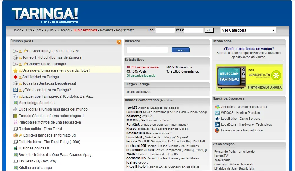Image resolution: width=295 pixels, height=171 pixels.
Task: Open the RSS feed icon in Últimos posts
Action: pos(119,42)
